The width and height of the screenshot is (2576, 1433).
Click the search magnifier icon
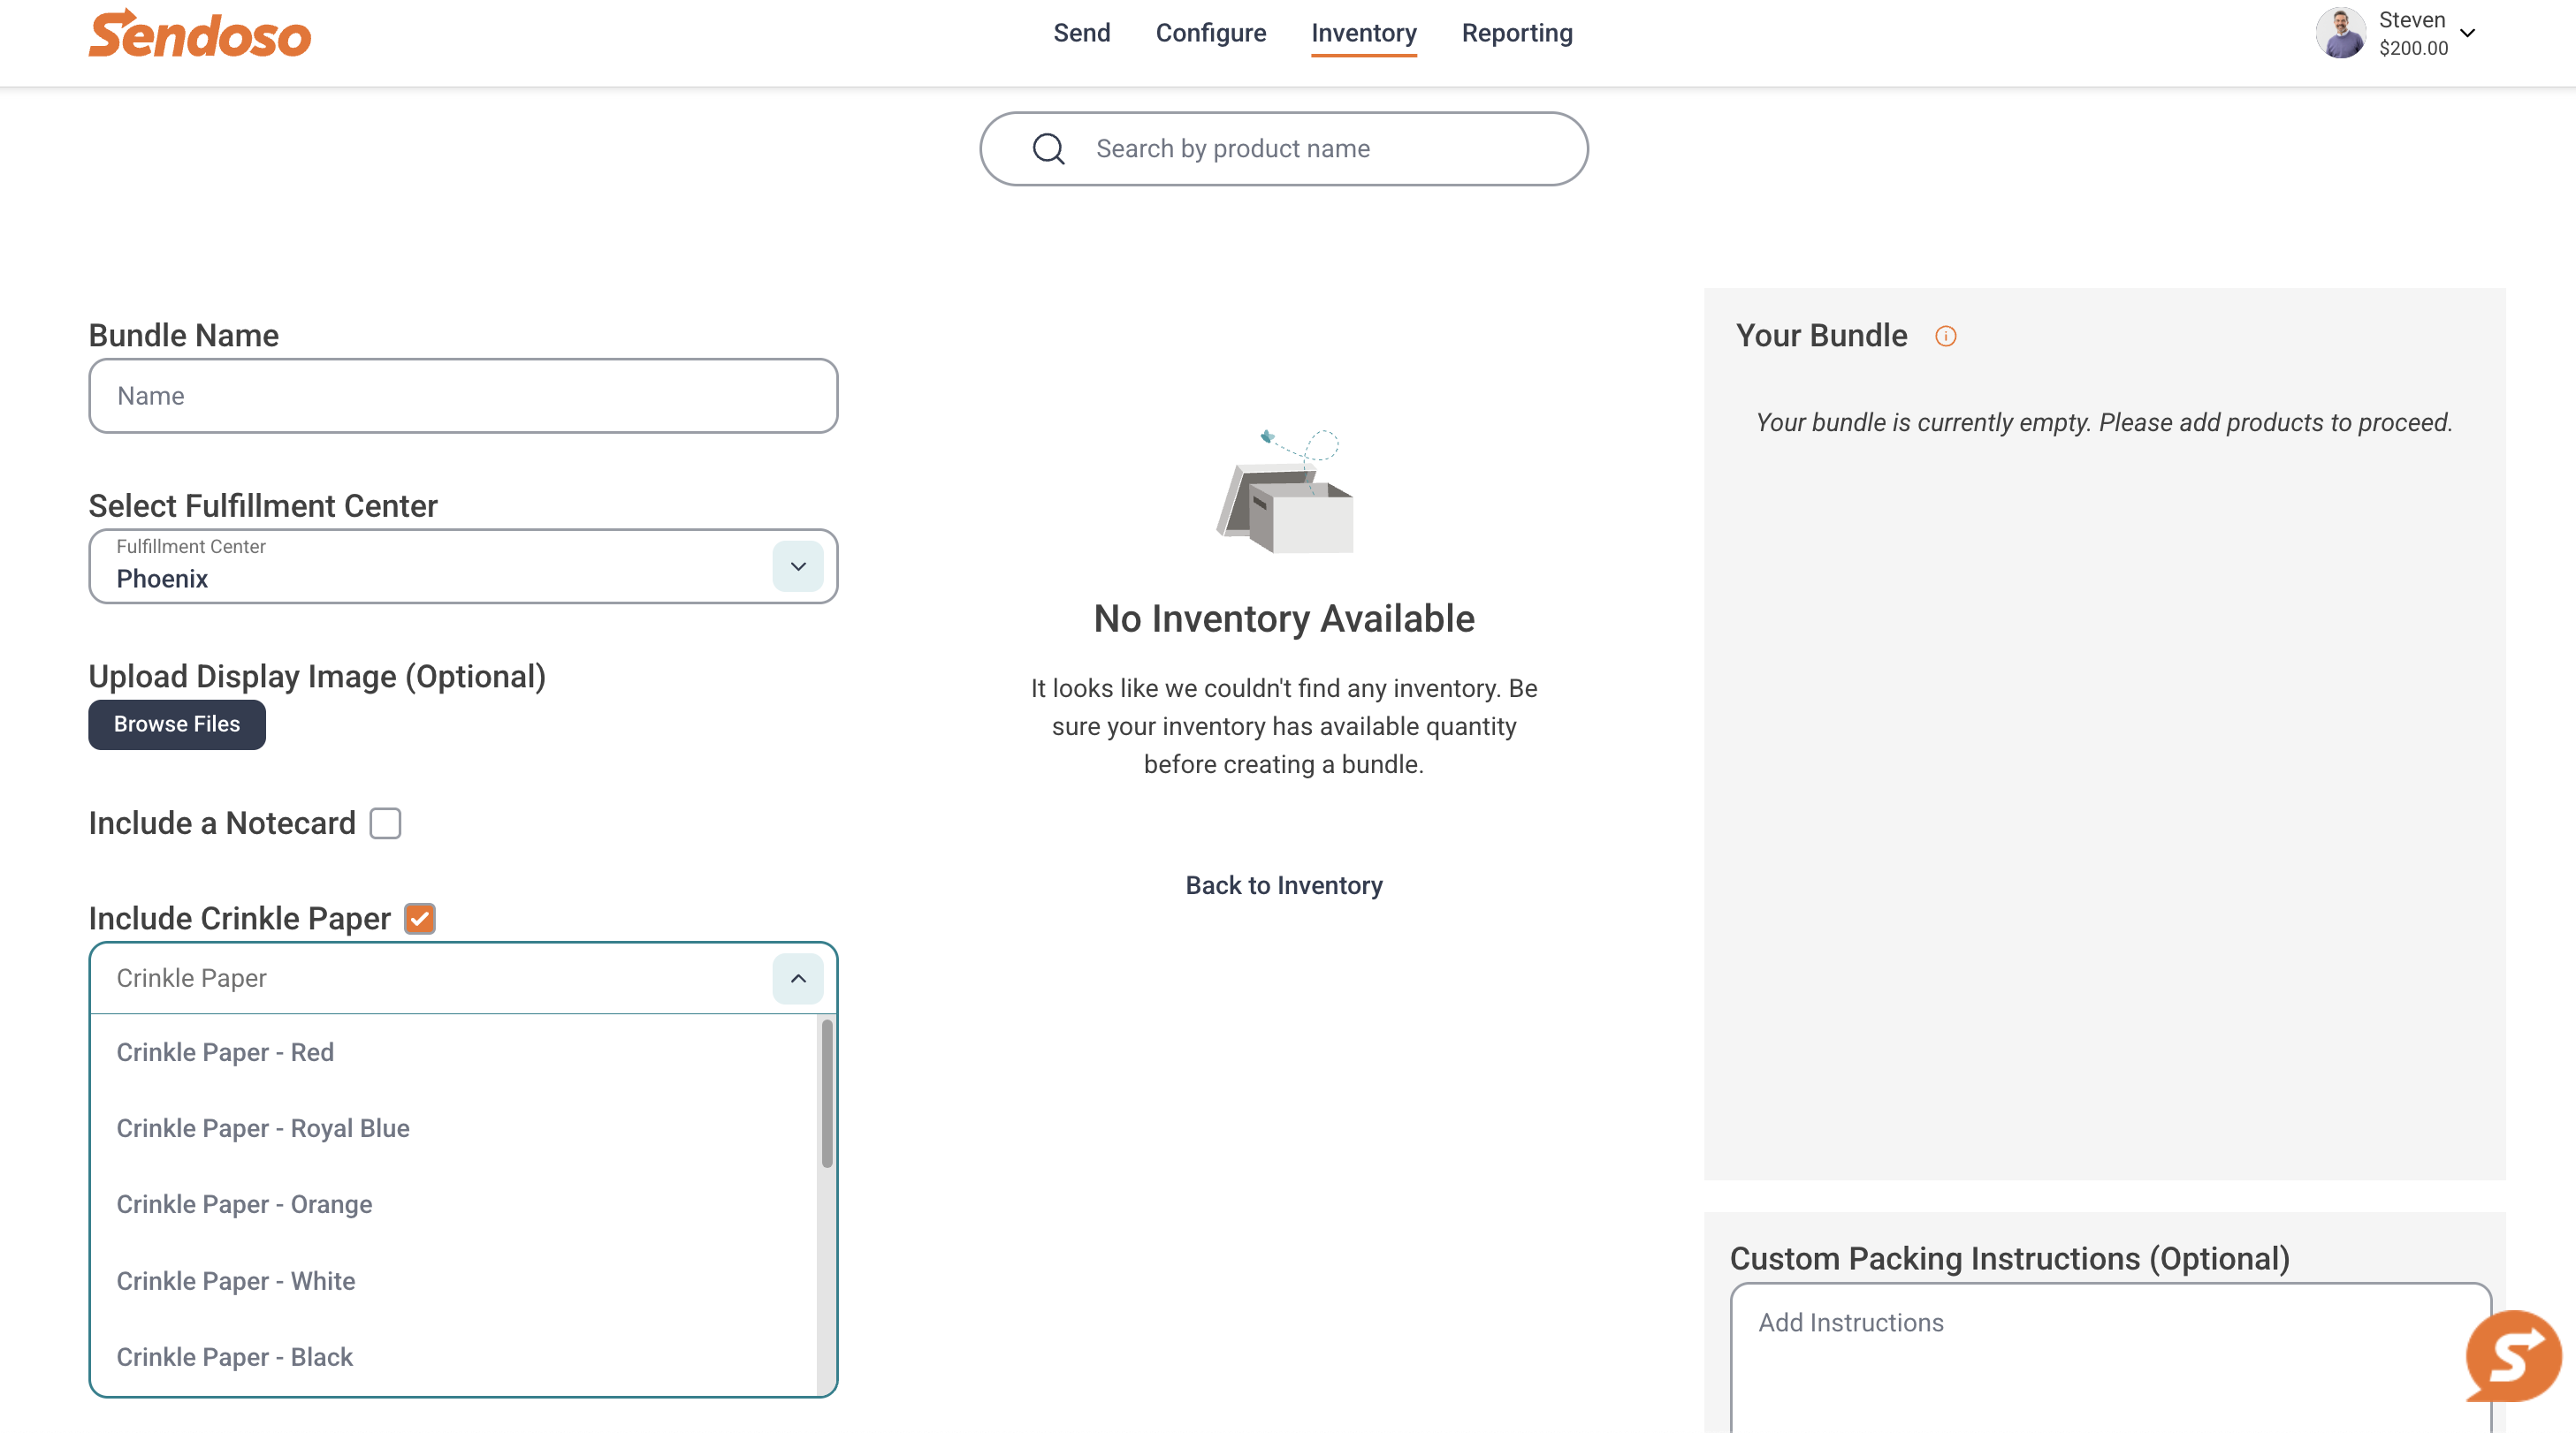(1048, 149)
